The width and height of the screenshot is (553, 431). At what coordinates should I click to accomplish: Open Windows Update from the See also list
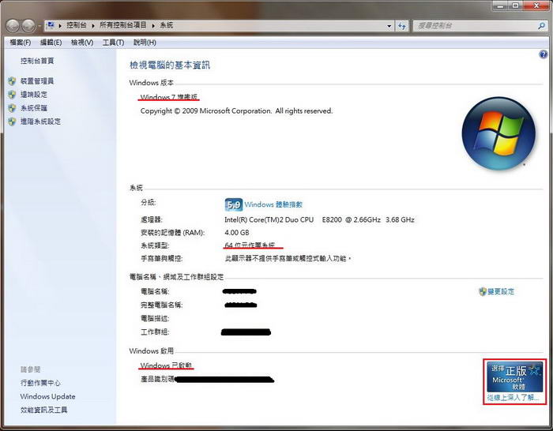(x=48, y=396)
